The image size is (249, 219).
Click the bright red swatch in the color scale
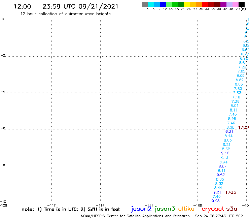tap(205, 4)
